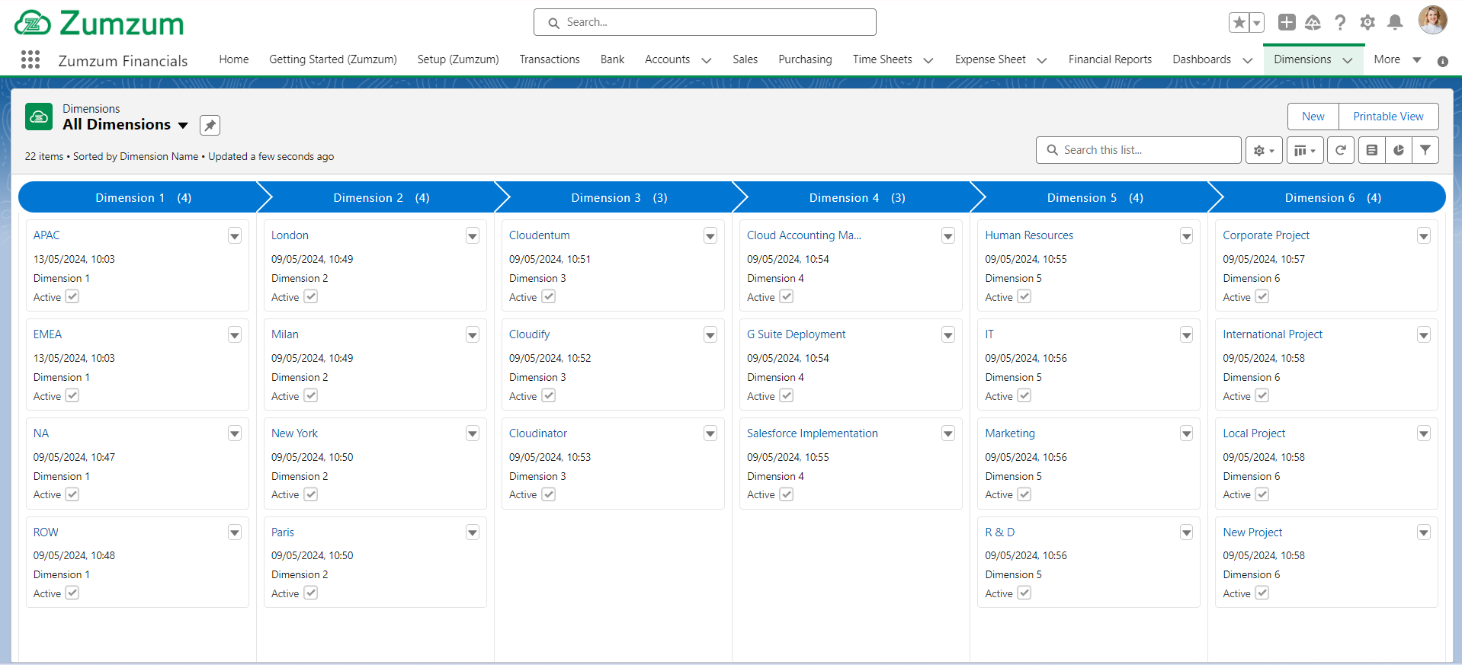Open the actions menu on Cloudentum card
The width and height of the screenshot is (1462, 665).
710,236
